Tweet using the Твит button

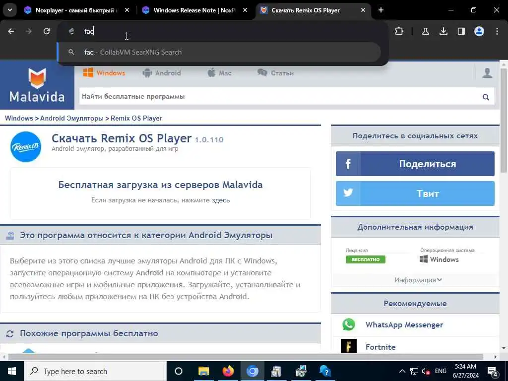coord(415,193)
